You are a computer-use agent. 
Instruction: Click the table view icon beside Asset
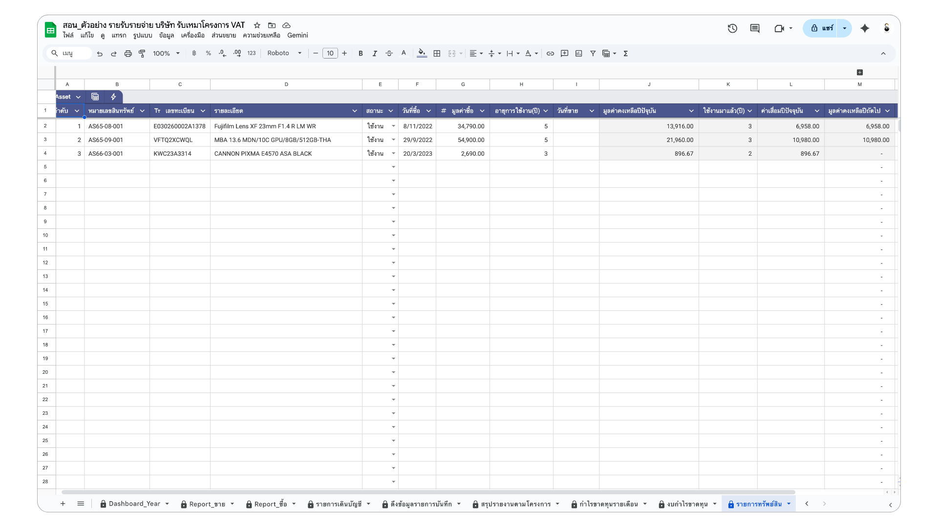pyautogui.click(x=95, y=97)
